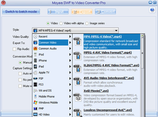The width and height of the screenshot is (158, 117).
Task: Select the Video with alpha radio button
Action: point(61,23)
